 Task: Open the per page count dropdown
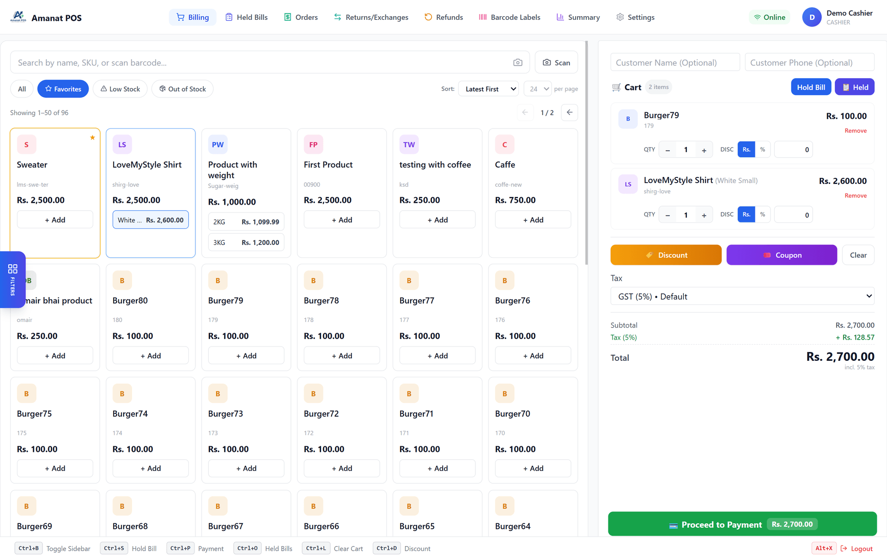coord(538,89)
